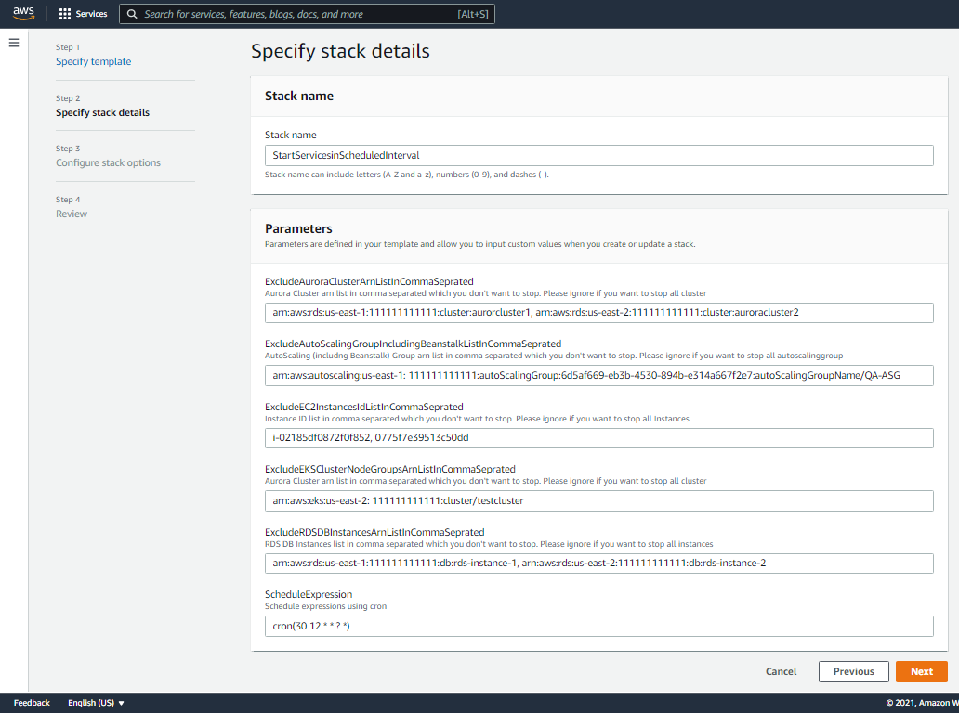This screenshot has height=713, width=959.
Task: Edit the ScheduleExpression cron value
Action: click(x=599, y=626)
